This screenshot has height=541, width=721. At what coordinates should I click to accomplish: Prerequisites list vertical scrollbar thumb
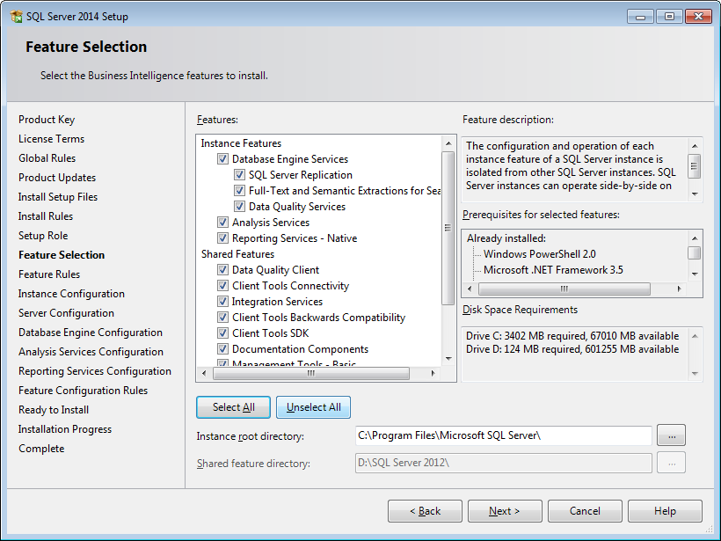(695, 253)
